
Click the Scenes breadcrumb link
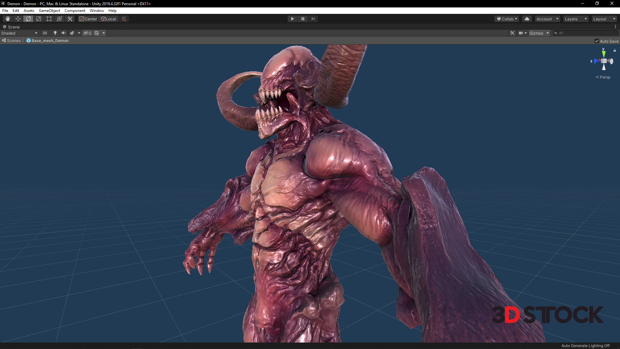[x=14, y=41]
